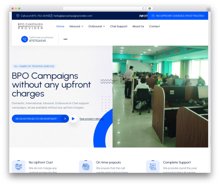The height and width of the screenshot is (186, 220).
Task: Expand the Outbound dropdown menu
Action: (96, 26)
